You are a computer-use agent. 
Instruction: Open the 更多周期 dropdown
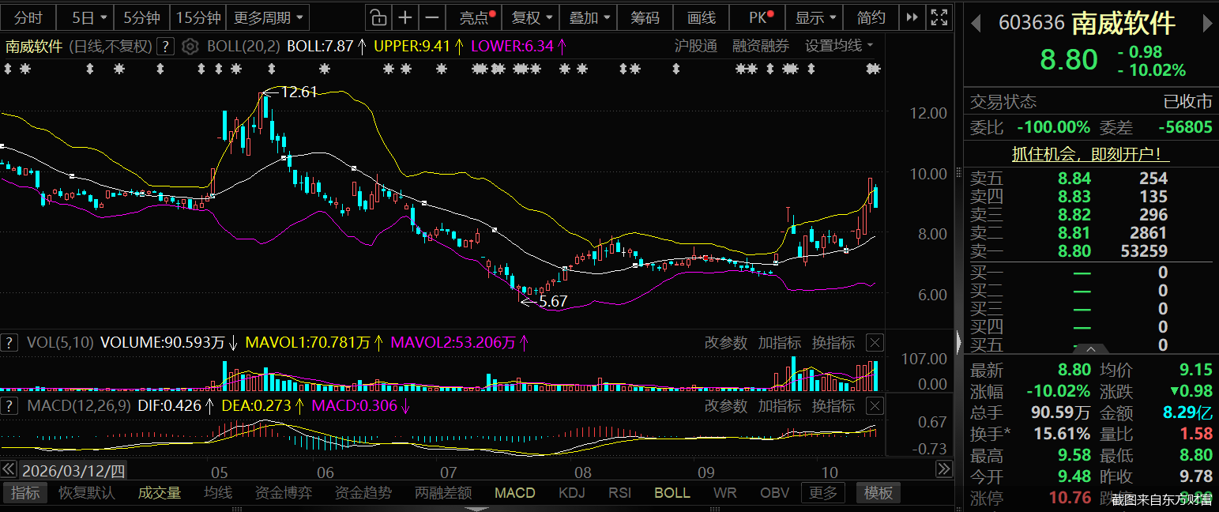(x=269, y=17)
